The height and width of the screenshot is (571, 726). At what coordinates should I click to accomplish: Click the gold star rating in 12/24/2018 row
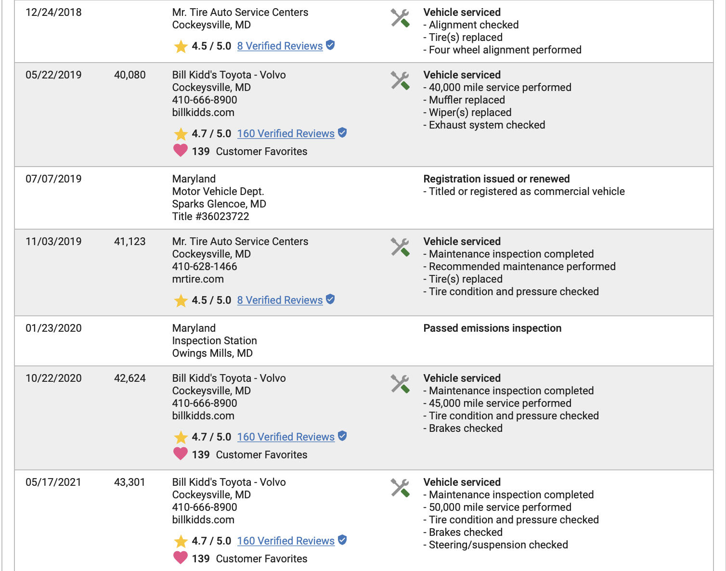click(x=181, y=46)
